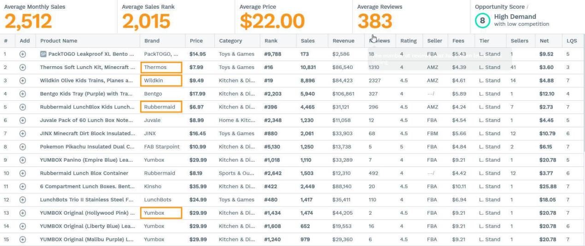
Task: Sort products by the Sales column header
Action: coord(307,41)
